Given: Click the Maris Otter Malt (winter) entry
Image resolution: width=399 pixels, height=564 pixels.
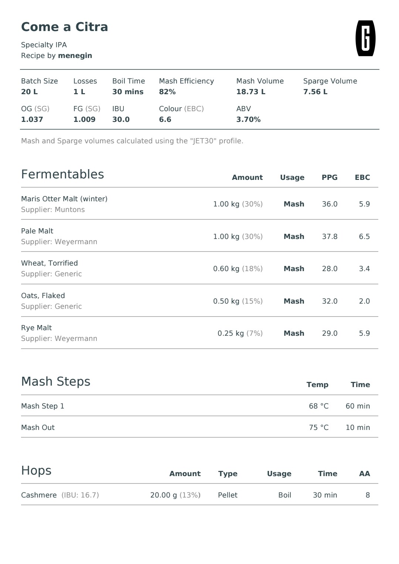Looking at the screenshot, I should 64,199.
